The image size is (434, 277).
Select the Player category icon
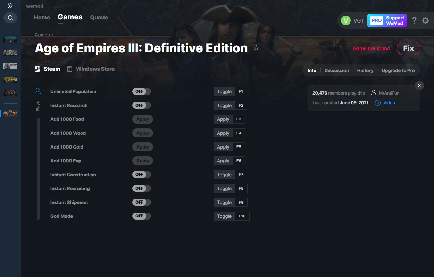pos(38,91)
